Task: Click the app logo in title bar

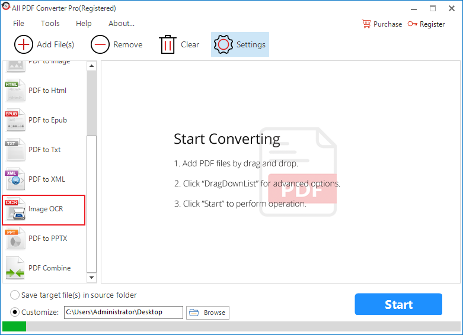Action: 5,7
